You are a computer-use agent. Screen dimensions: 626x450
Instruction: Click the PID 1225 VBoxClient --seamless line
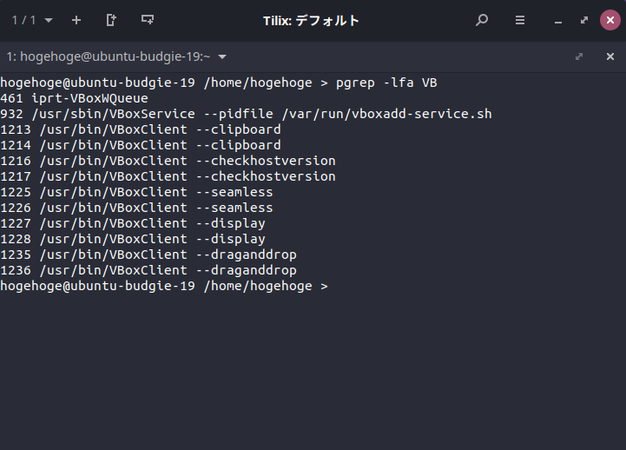(136, 192)
